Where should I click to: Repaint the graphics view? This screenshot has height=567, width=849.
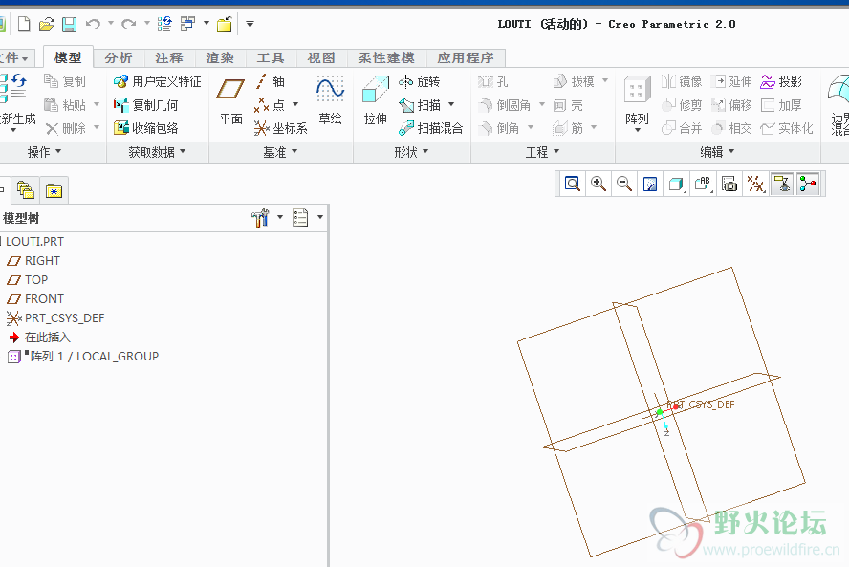[650, 185]
